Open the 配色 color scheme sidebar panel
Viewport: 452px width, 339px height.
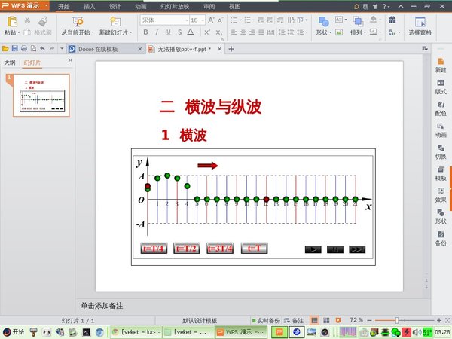point(441,108)
